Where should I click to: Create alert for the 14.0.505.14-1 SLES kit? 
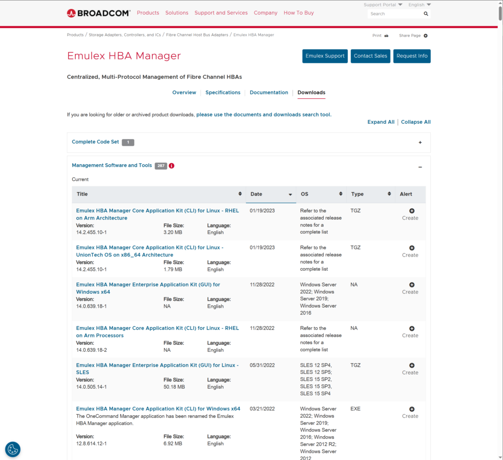(x=412, y=366)
